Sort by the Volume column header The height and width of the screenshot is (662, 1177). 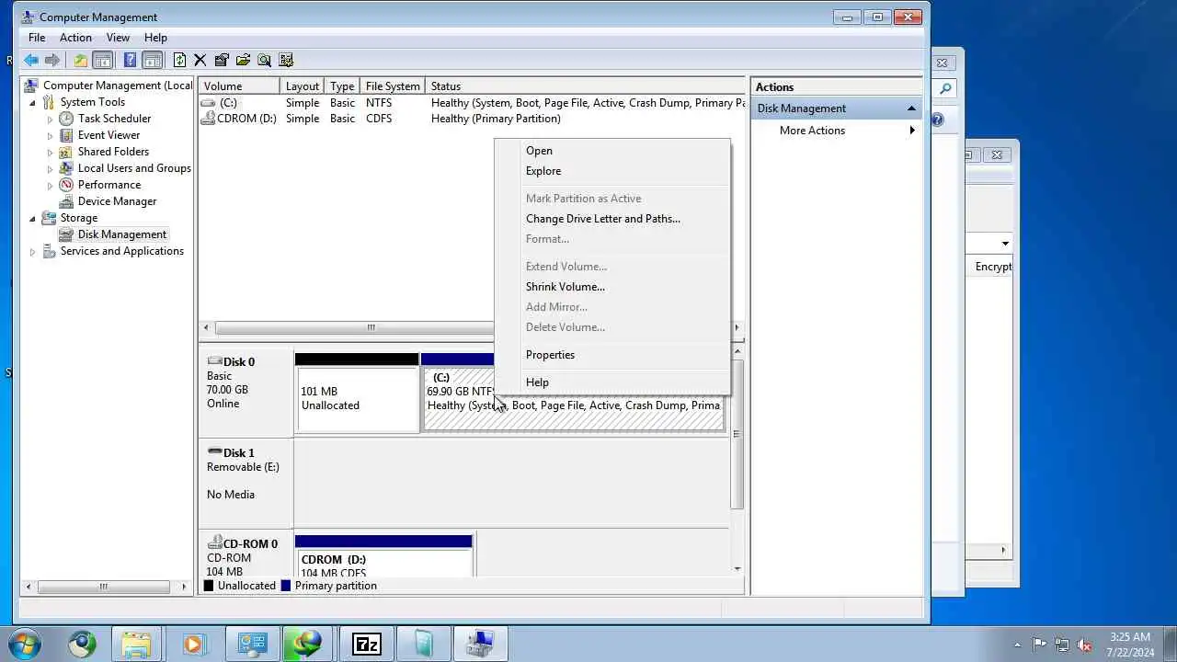coord(239,86)
